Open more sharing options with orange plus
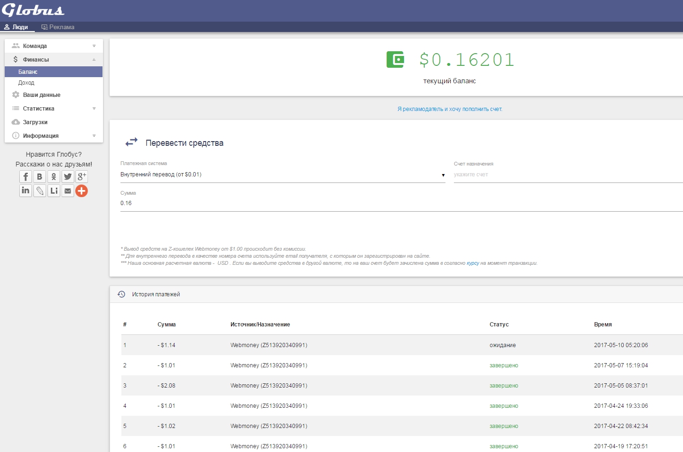683x452 pixels. click(x=82, y=190)
